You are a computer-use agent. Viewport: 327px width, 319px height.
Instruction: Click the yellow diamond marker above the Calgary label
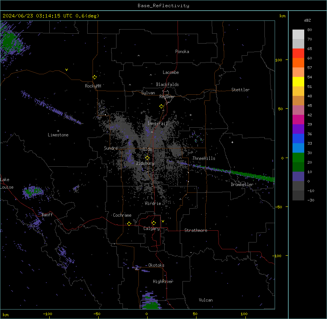coord(154,223)
